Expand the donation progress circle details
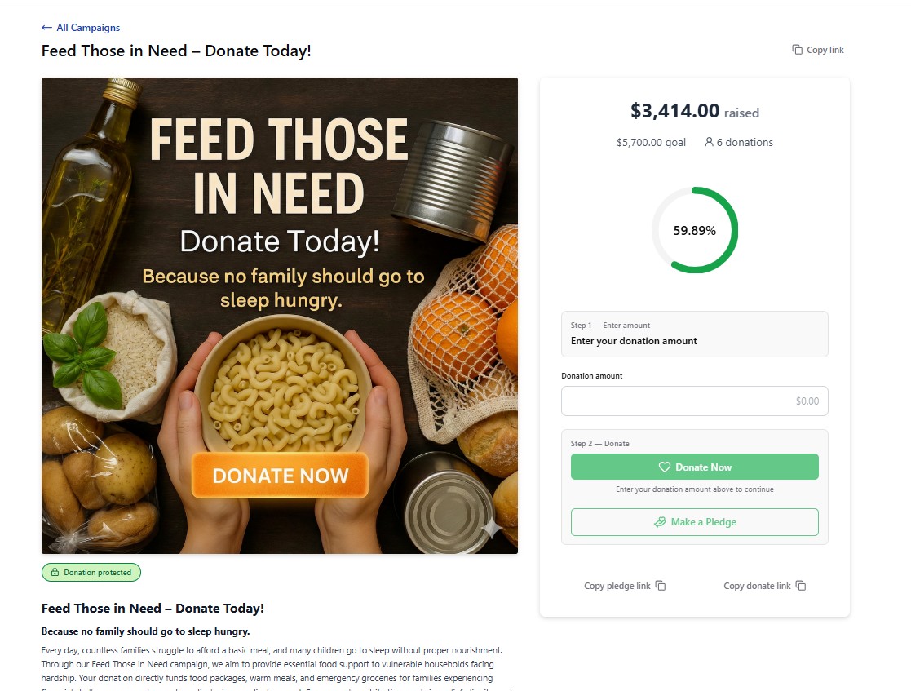911x691 pixels. pos(694,230)
